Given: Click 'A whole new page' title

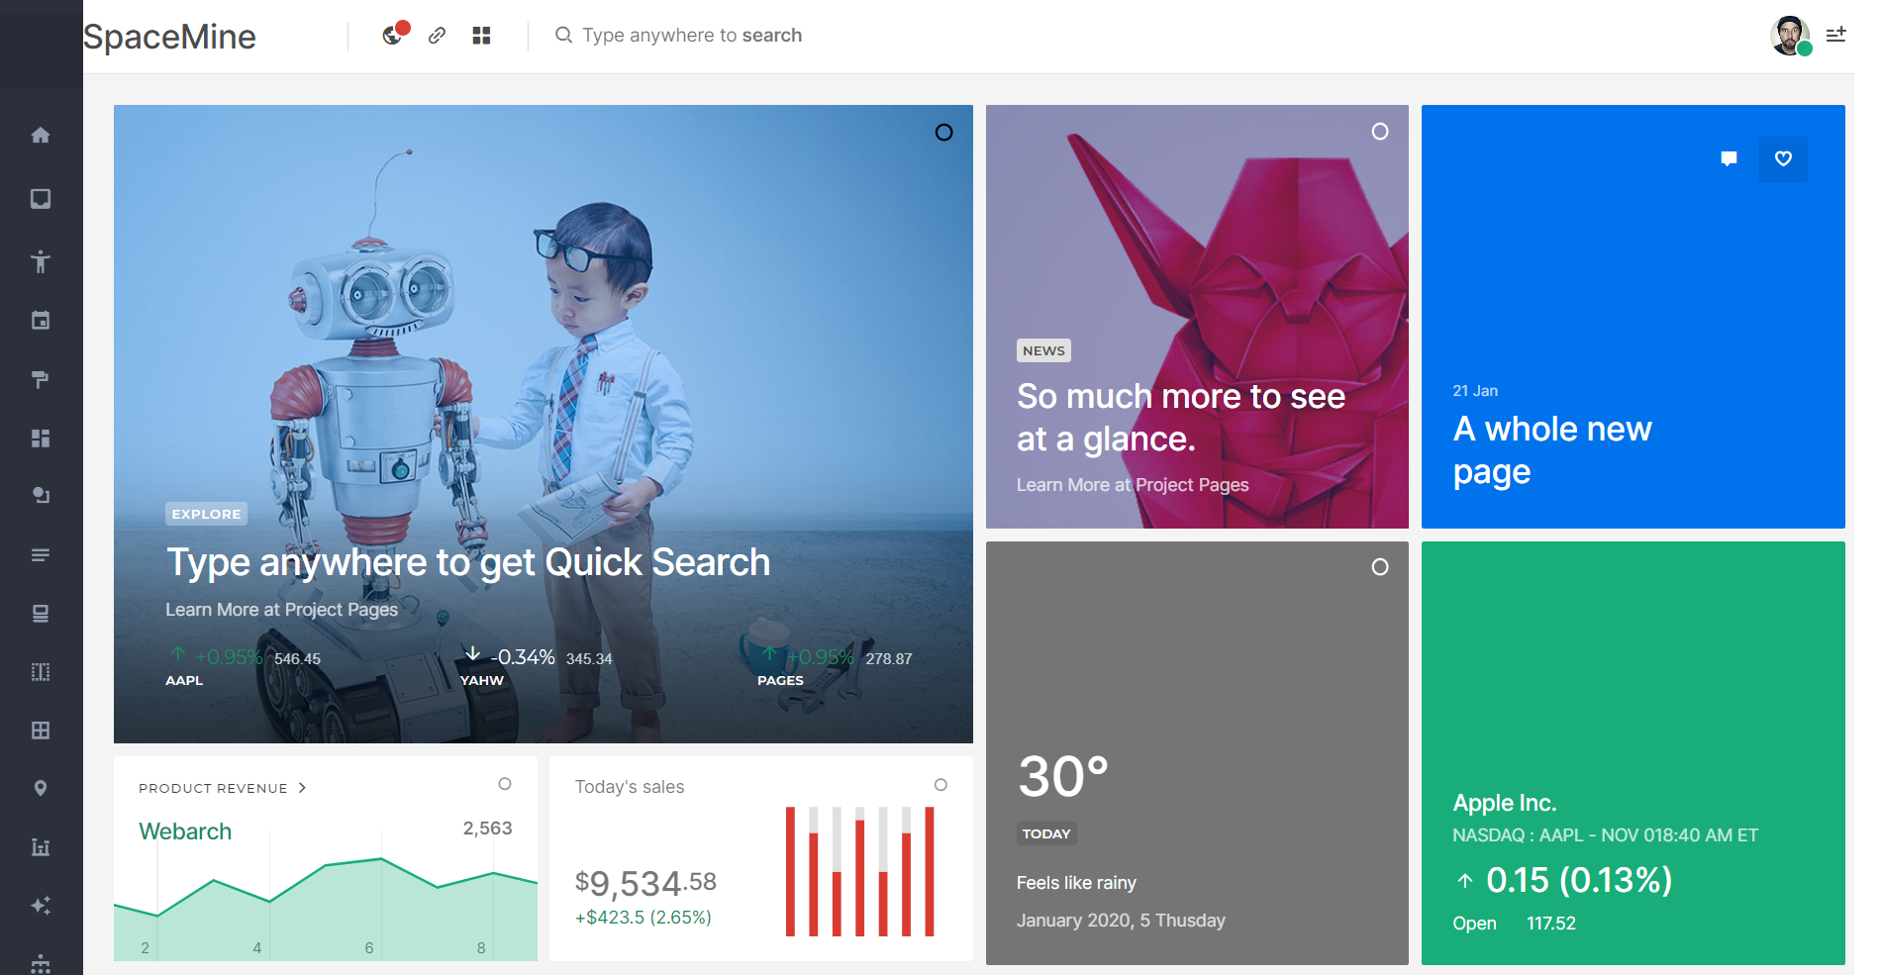Looking at the screenshot, I should click(x=1552, y=450).
